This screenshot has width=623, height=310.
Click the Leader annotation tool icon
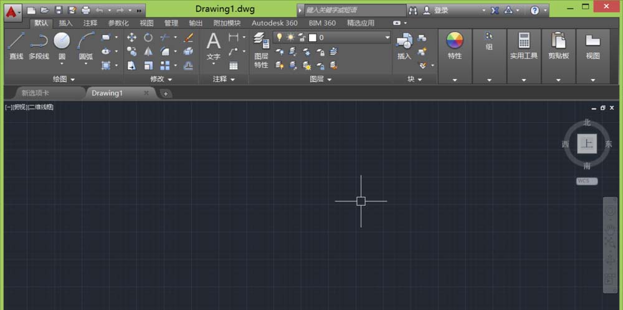pos(234,51)
